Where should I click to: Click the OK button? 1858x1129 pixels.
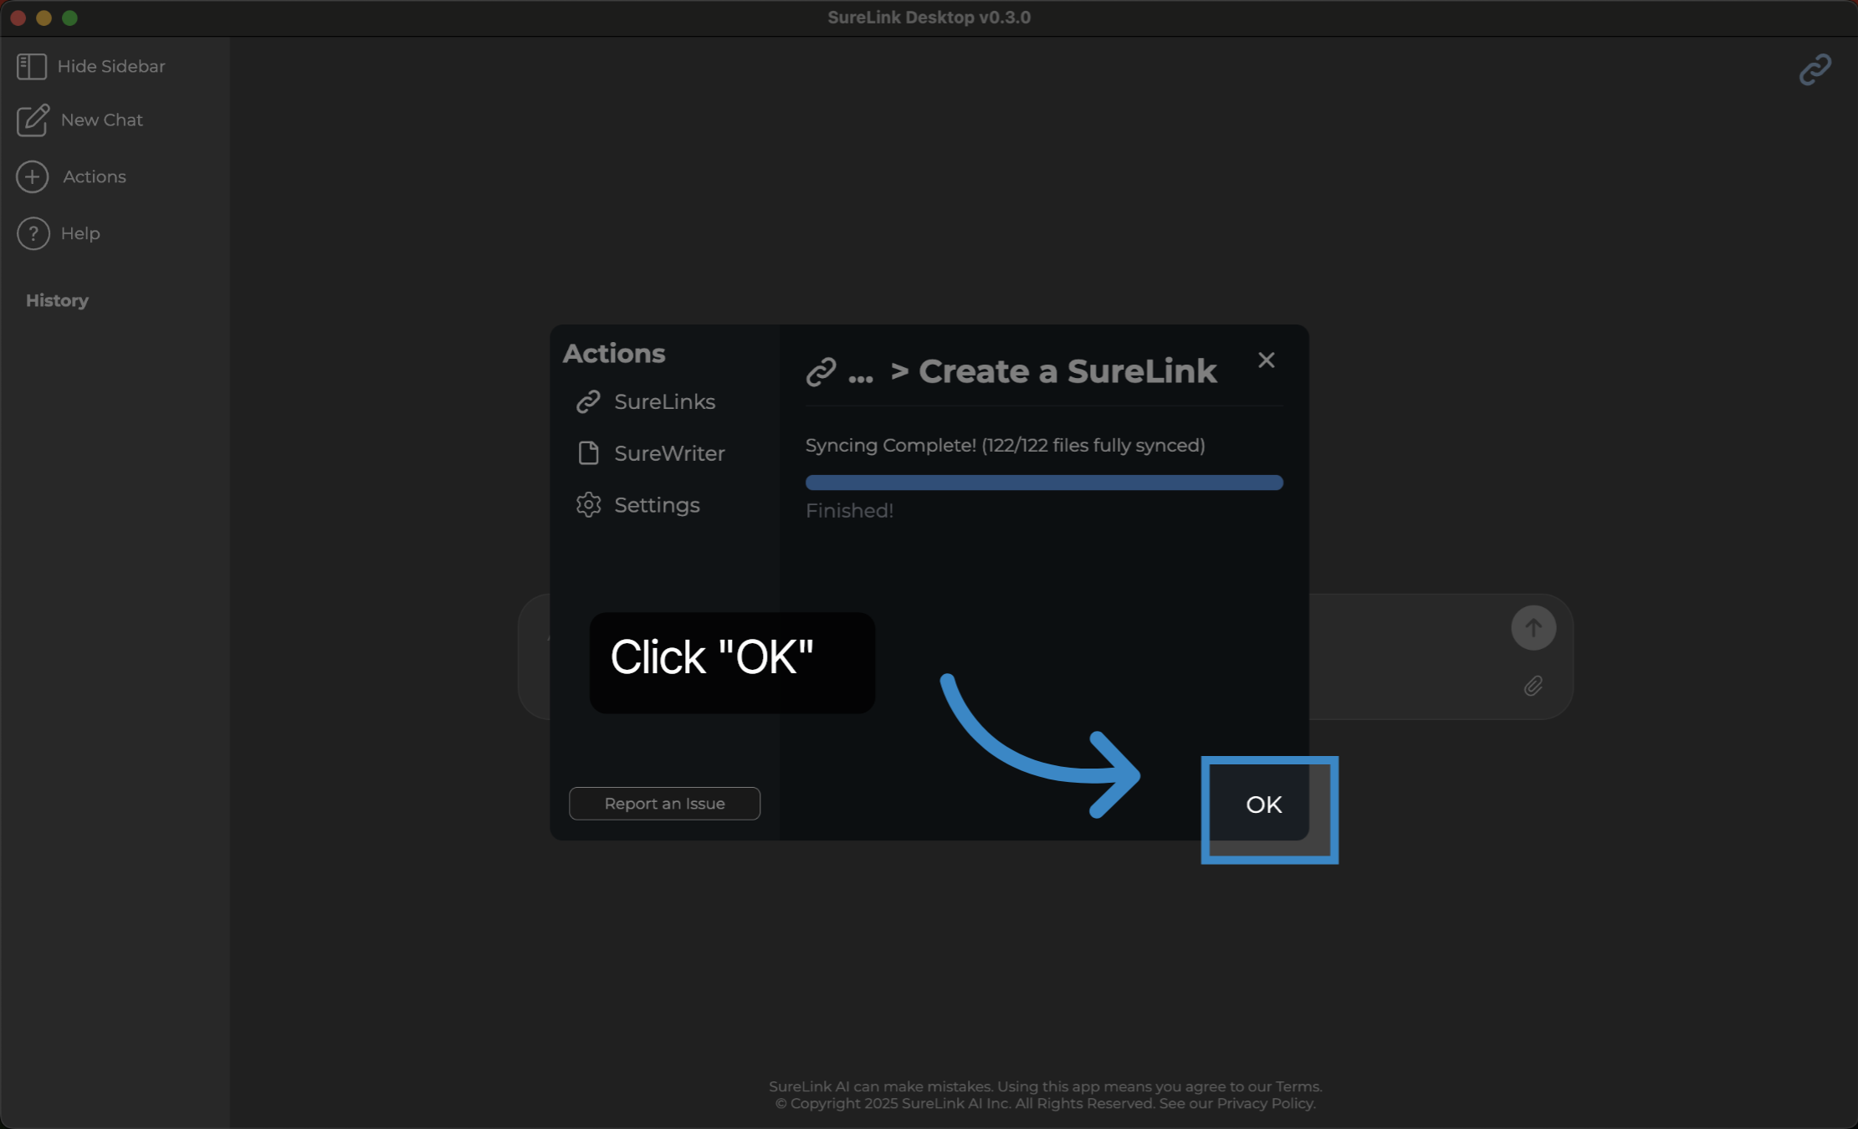click(x=1263, y=805)
